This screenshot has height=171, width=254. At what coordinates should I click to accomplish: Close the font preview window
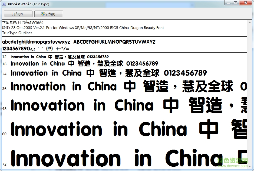click(x=246, y=3)
